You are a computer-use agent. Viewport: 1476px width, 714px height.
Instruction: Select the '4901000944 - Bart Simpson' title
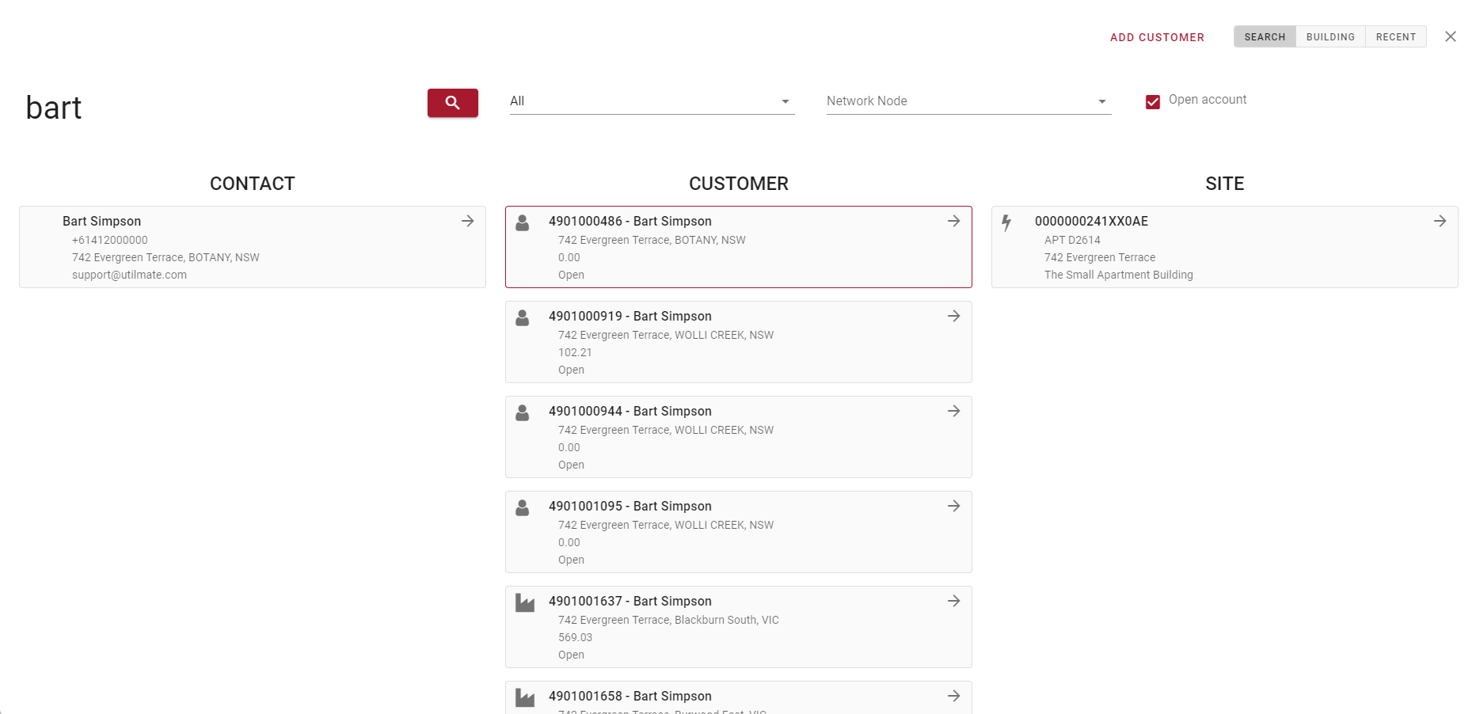tap(630, 411)
